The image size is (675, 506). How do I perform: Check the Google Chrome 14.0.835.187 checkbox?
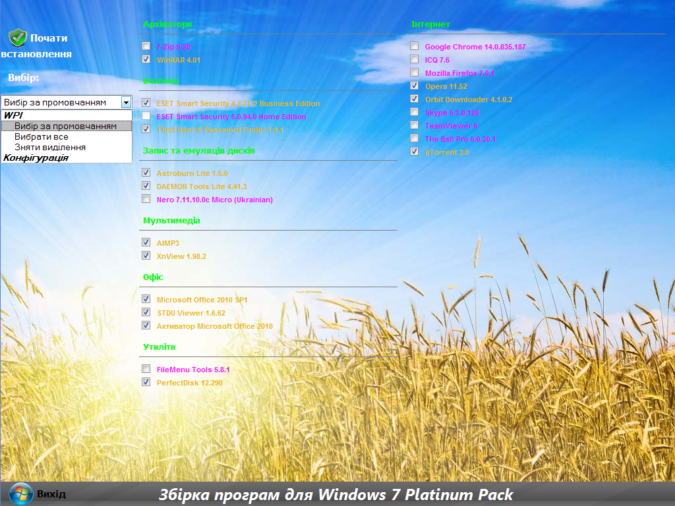[x=414, y=45]
